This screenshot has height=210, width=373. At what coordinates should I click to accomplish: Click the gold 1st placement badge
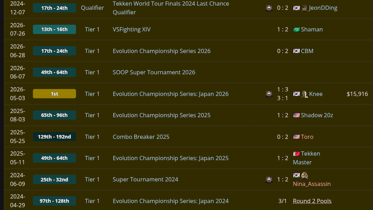[x=54, y=94]
